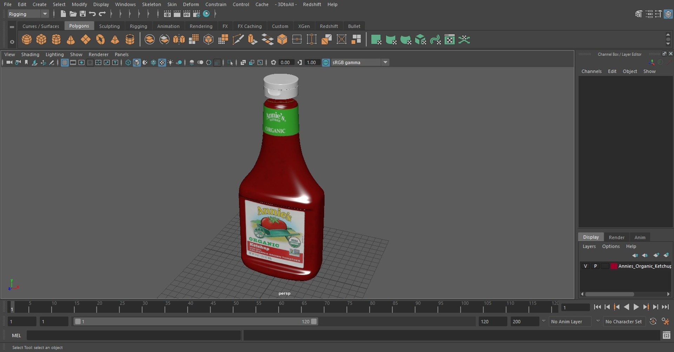Open the sRGB gamma view transform dropdown
Screen dimensions: 674x352
(360, 62)
